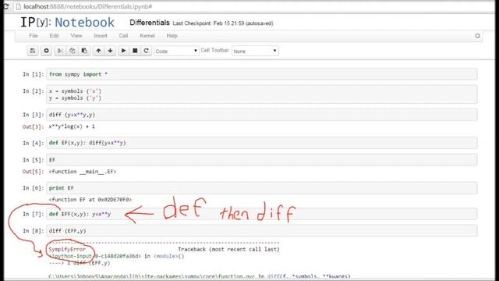Reload the browser page icon

[5, 6]
